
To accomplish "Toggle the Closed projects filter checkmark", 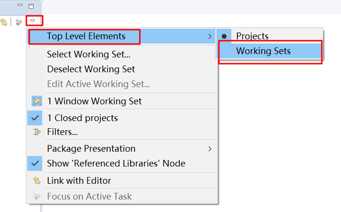I will 35,118.
